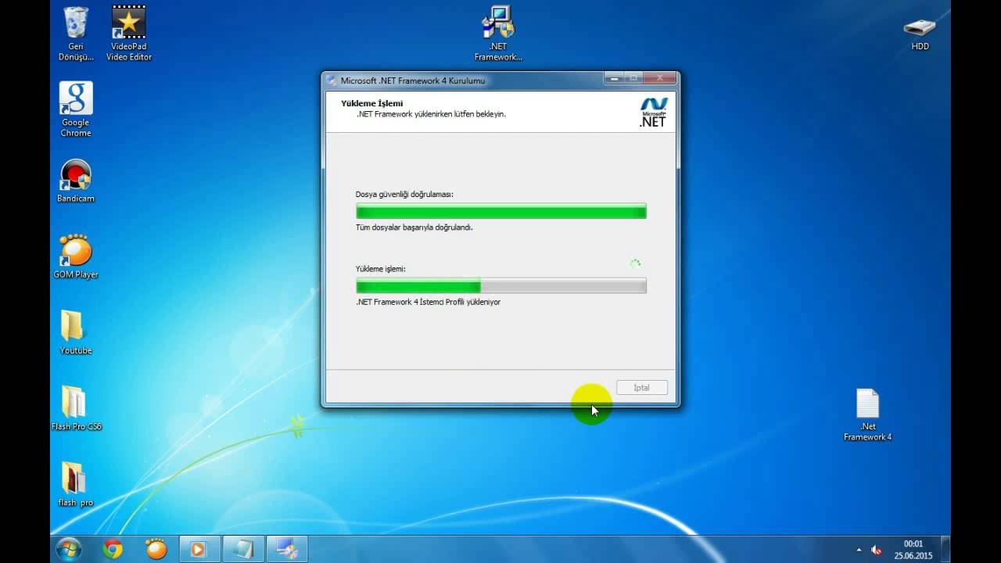The width and height of the screenshot is (1001, 563).
Task: Click the 'Yükleme işlemi:' label
Action: tap(380, 269)
